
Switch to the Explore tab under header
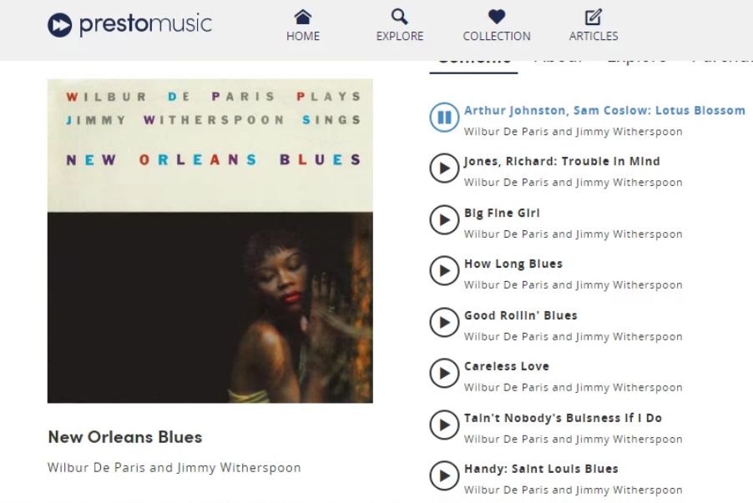(637, 63)
